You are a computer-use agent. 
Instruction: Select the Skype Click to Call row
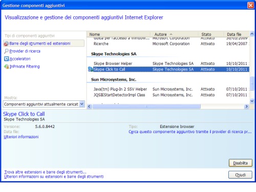pyautogui.click(x=168, y=69)
